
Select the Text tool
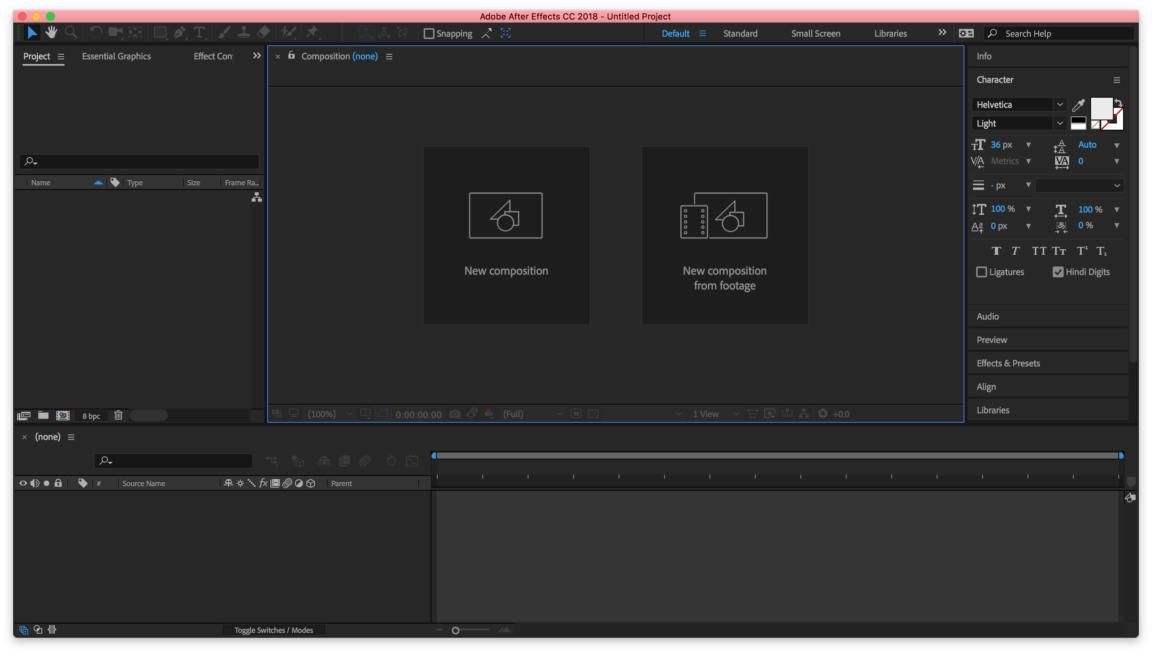199,32
